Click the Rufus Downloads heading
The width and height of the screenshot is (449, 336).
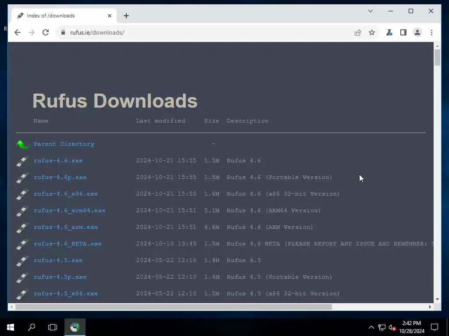coord(115,101)
